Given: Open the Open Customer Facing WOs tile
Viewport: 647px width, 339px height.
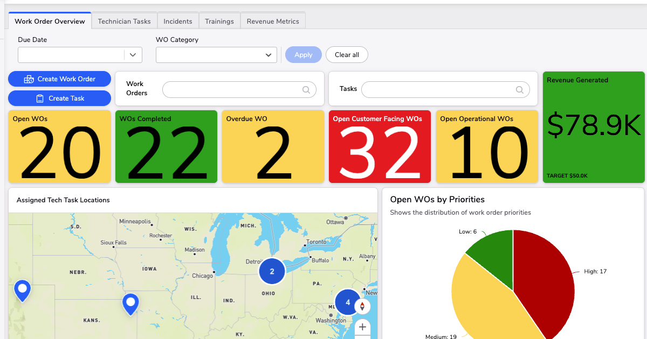Looking at the screenshot, I should pyautogui.click(x=380, y=147).
